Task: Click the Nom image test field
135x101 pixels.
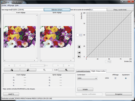Action: (x=28, y=10)
